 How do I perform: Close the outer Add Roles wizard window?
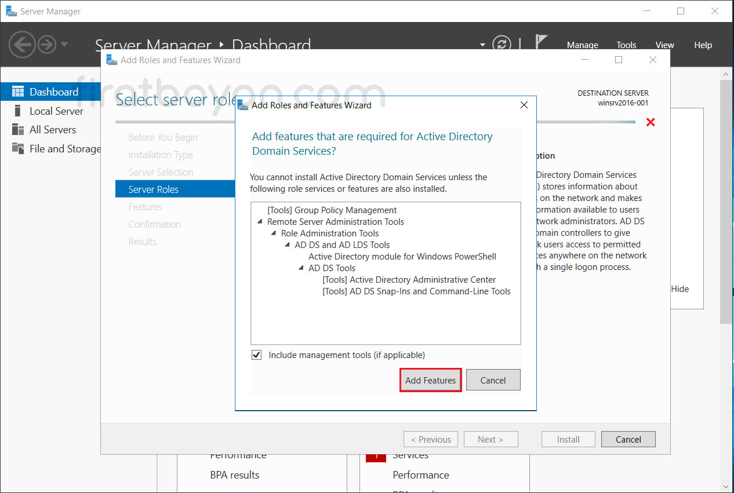(653, 60)
